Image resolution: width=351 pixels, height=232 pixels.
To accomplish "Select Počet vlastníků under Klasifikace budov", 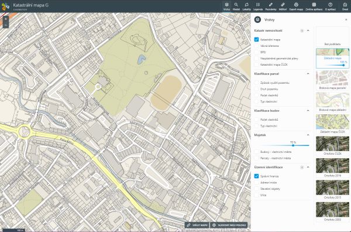I will (x=257, y=120).
